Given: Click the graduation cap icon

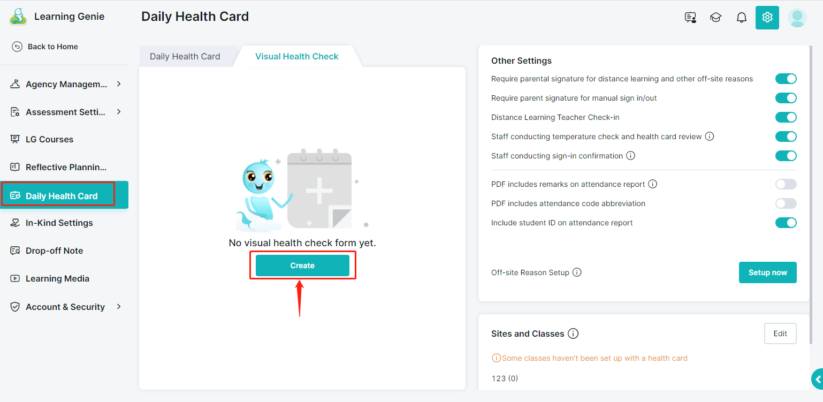Looking at the screenshot, I should (x=715, y=18).
